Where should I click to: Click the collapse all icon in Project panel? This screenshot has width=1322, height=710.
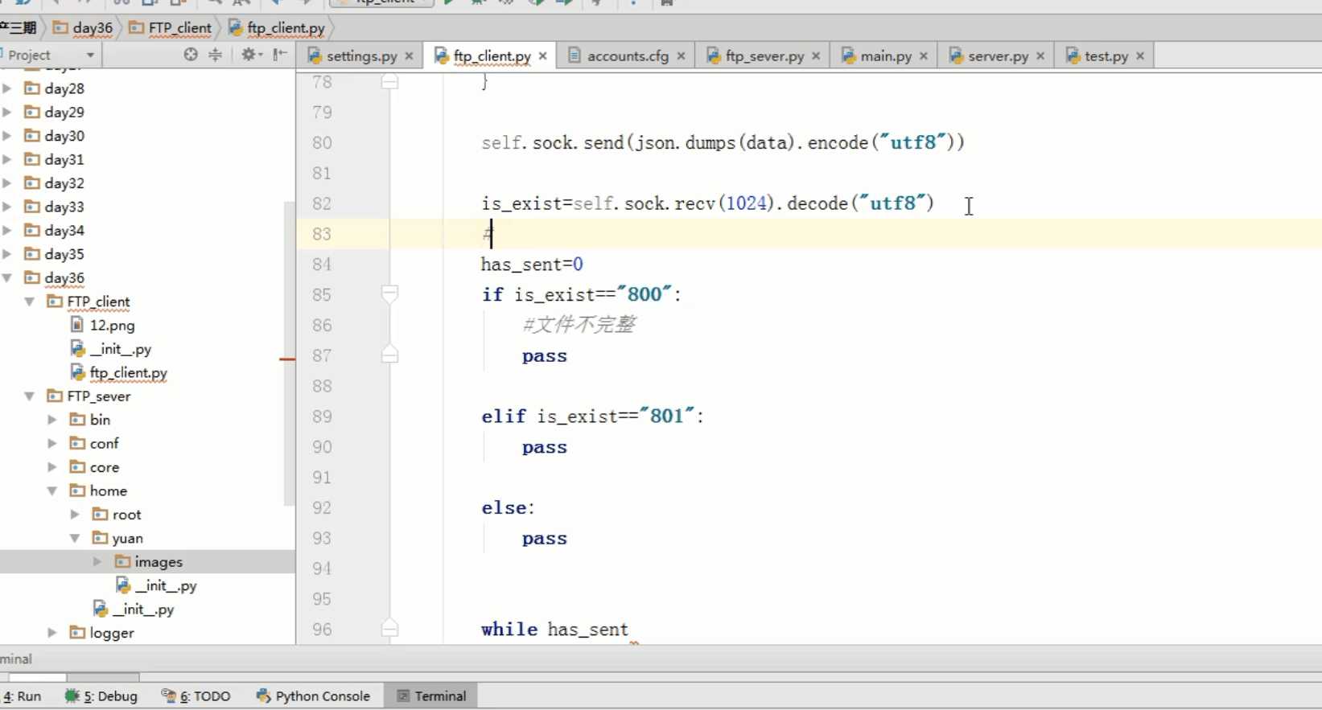coord(215,55)
